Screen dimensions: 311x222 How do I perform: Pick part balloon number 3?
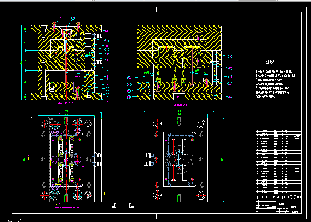click(x=108, y=89)
